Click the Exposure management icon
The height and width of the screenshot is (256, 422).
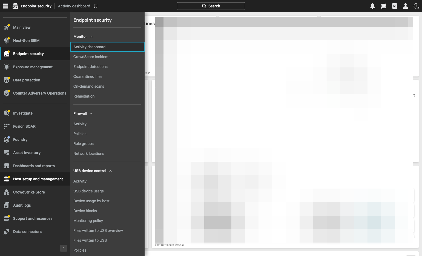pos(7,67)
